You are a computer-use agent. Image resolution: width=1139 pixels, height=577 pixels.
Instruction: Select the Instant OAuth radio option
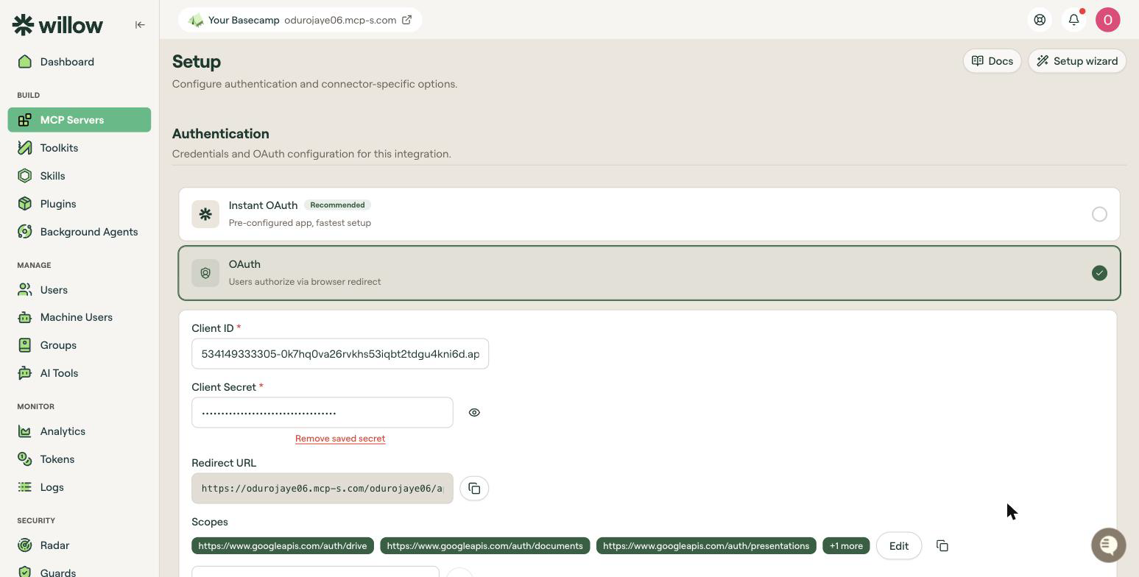(1099, 214)
